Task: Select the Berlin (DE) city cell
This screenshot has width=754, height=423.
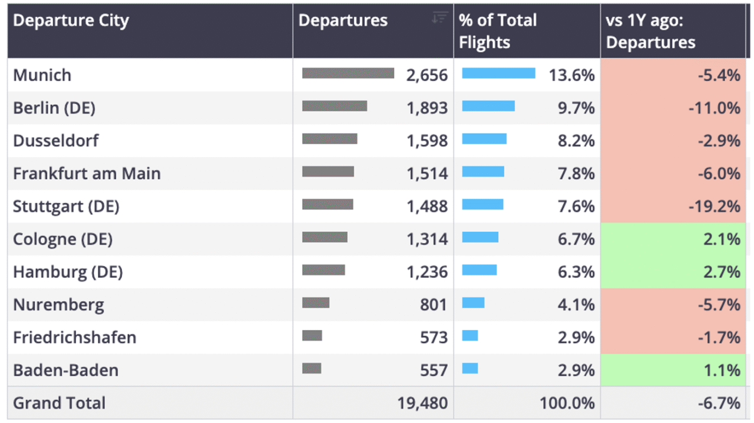Action: [150, 108]
